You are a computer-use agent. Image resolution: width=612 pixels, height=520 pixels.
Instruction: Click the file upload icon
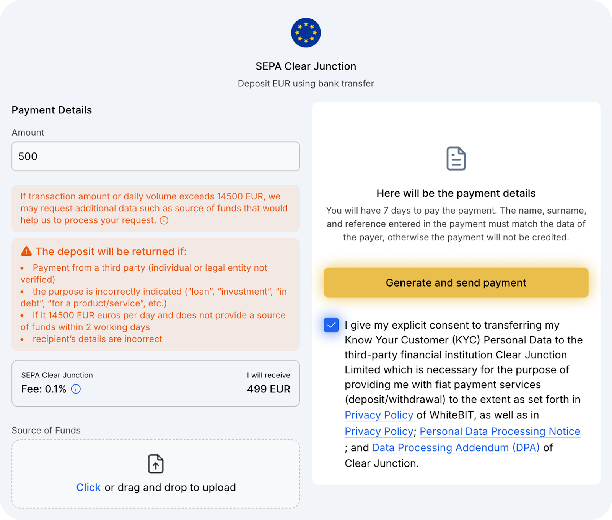pos(156,464)
